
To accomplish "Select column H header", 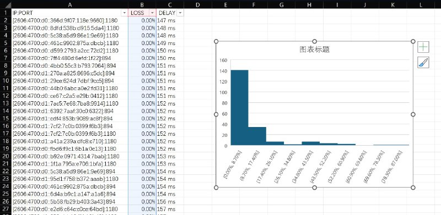I will [309, 4].
